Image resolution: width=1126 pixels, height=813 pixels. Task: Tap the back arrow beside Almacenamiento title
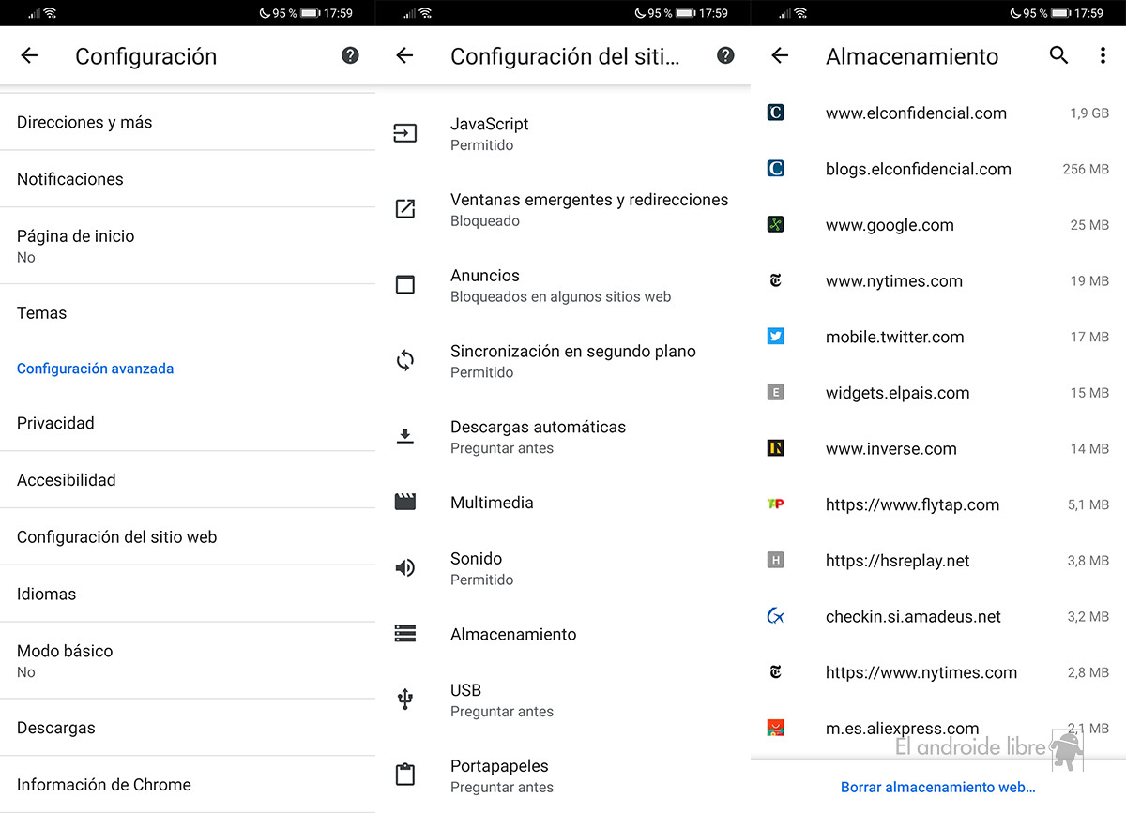coord(780,56)
